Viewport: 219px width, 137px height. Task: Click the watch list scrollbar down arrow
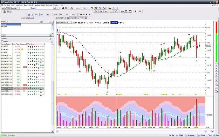click(53, 33)
